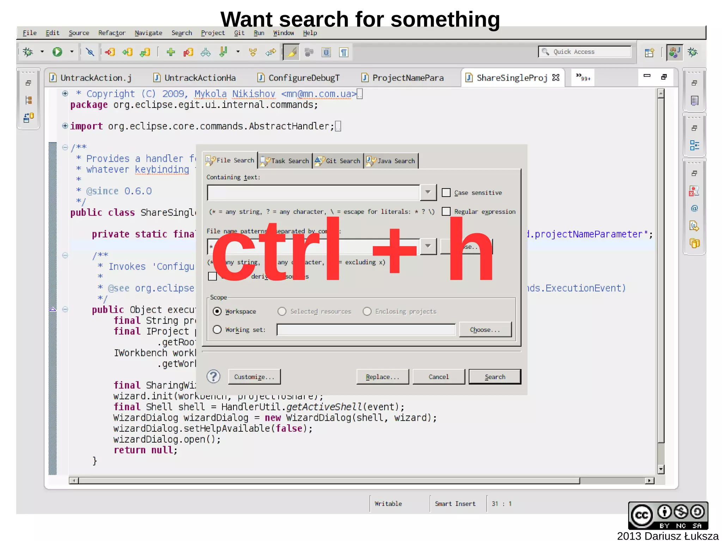Click the Search button in dialog
The height and width of the screenshot is (541, 722).
point(495,377)
